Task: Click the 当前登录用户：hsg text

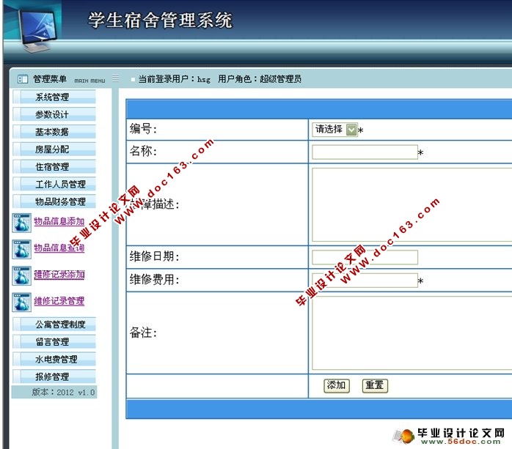Action: 175,79
